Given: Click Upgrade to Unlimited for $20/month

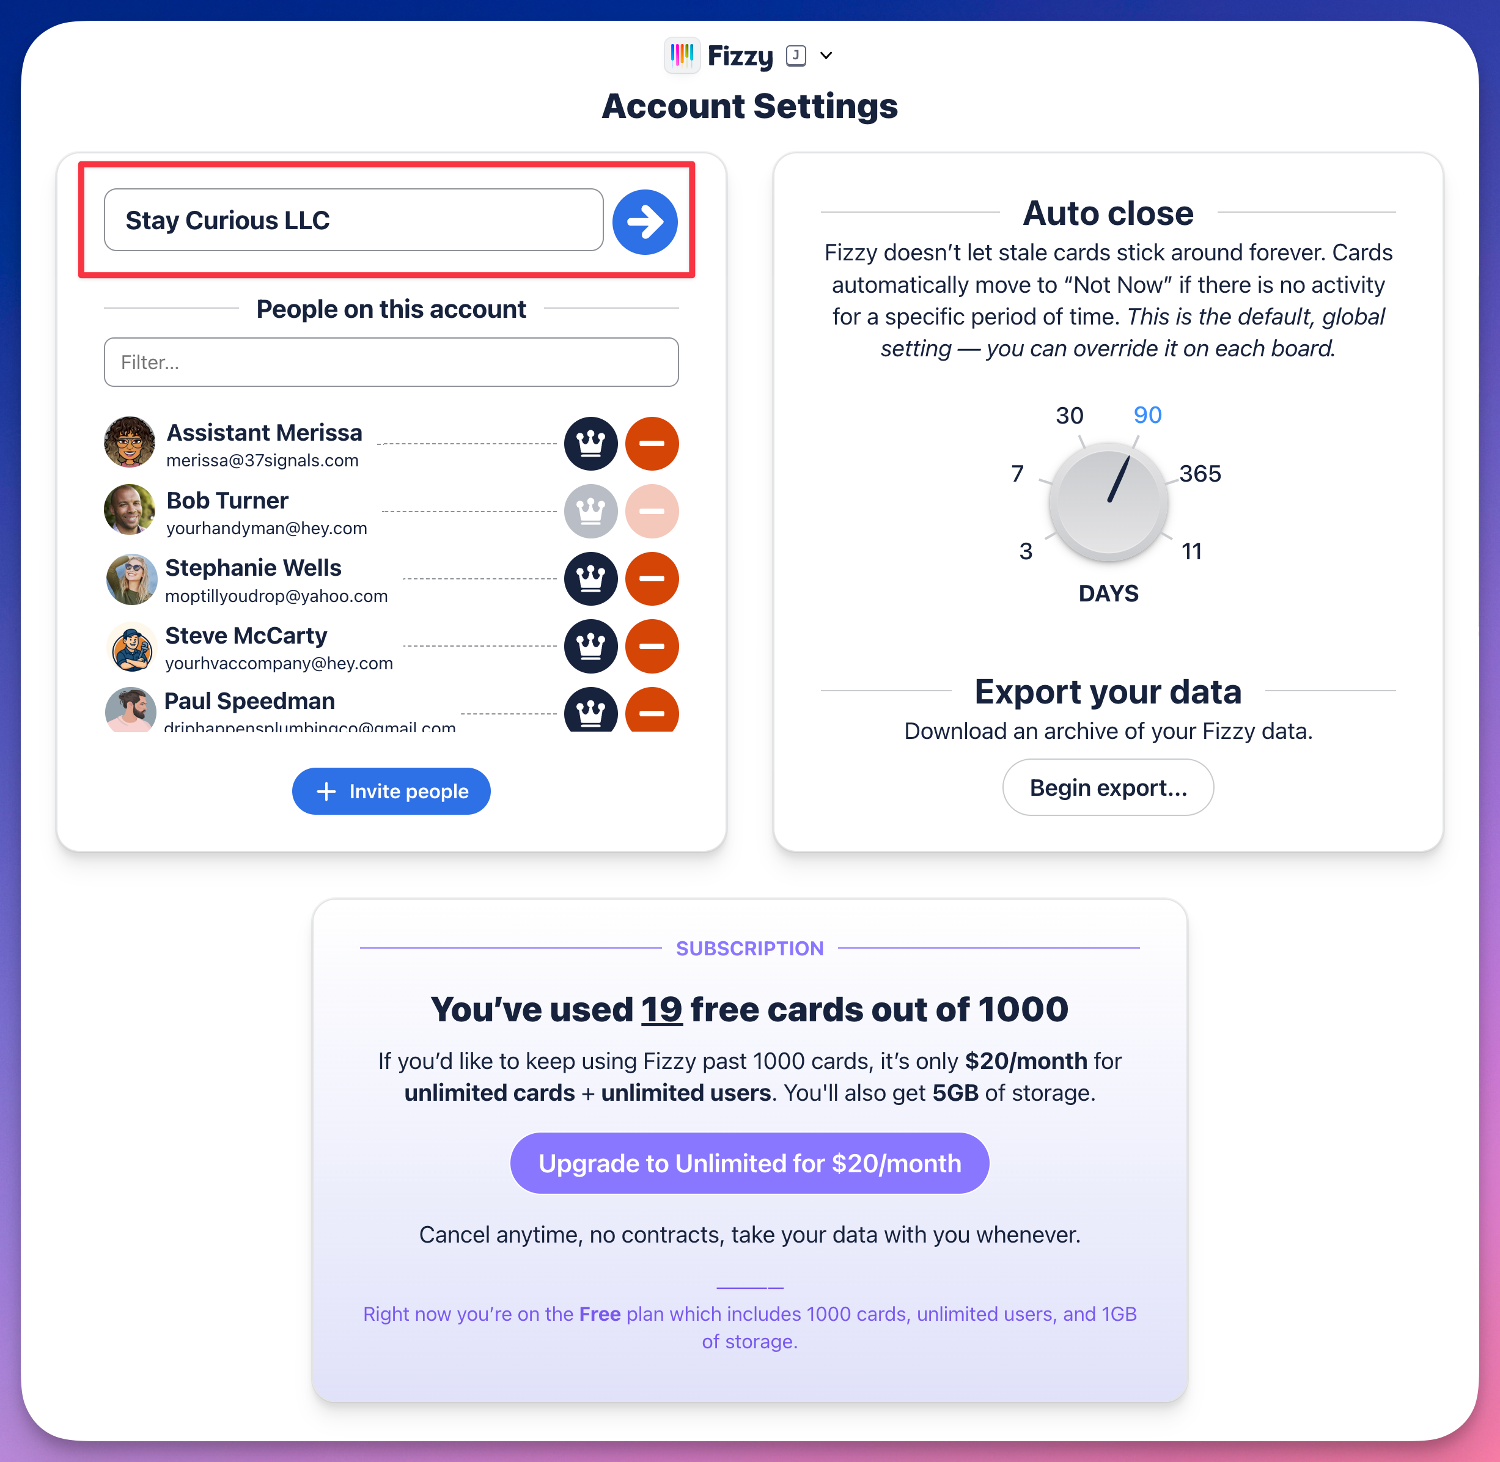Looking at the screenshot, I should tap(749, 1163).
